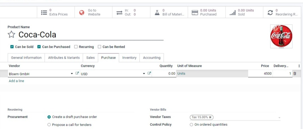Click the Vendor Taxes field label

pyautogui.click(x=160, y=117)
